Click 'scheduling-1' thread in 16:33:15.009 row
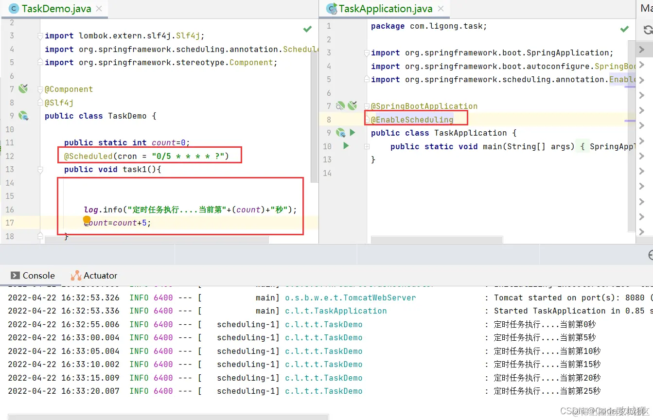653x420 pixels. coord(246,378)
